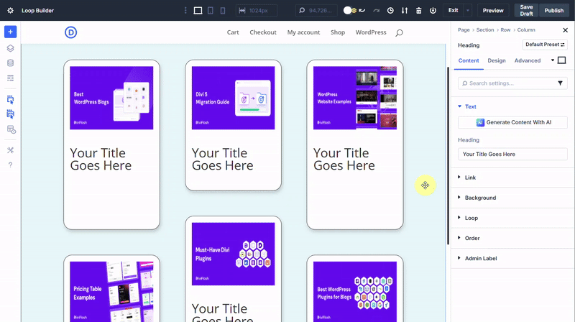Open the small arrow dropdown beside tabs

point(553,60)
